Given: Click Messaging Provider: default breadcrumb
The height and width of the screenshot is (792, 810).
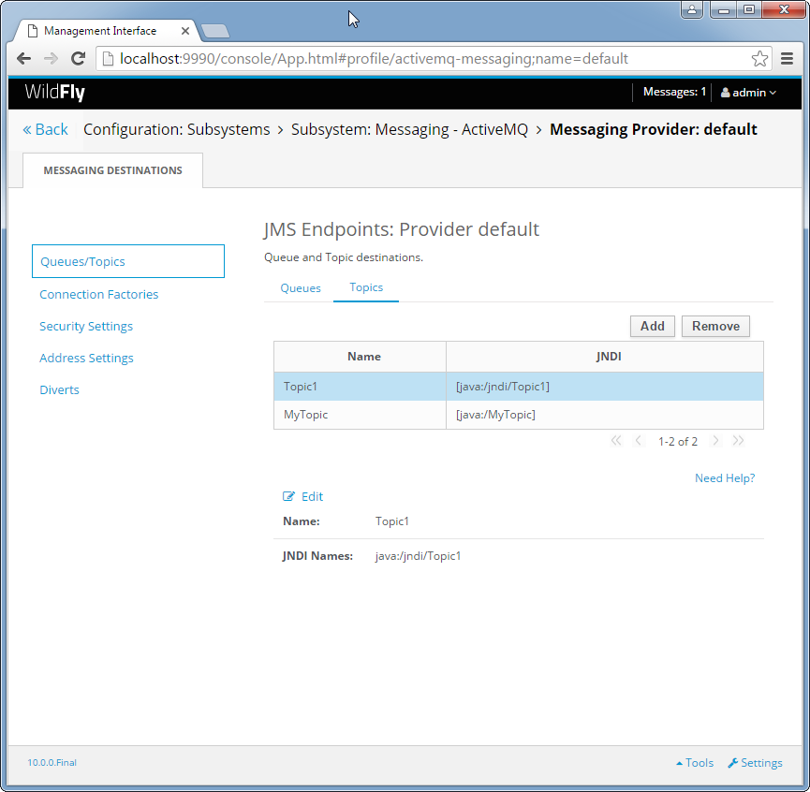Looking at the screenshot, I should click(x=653, y=129).
